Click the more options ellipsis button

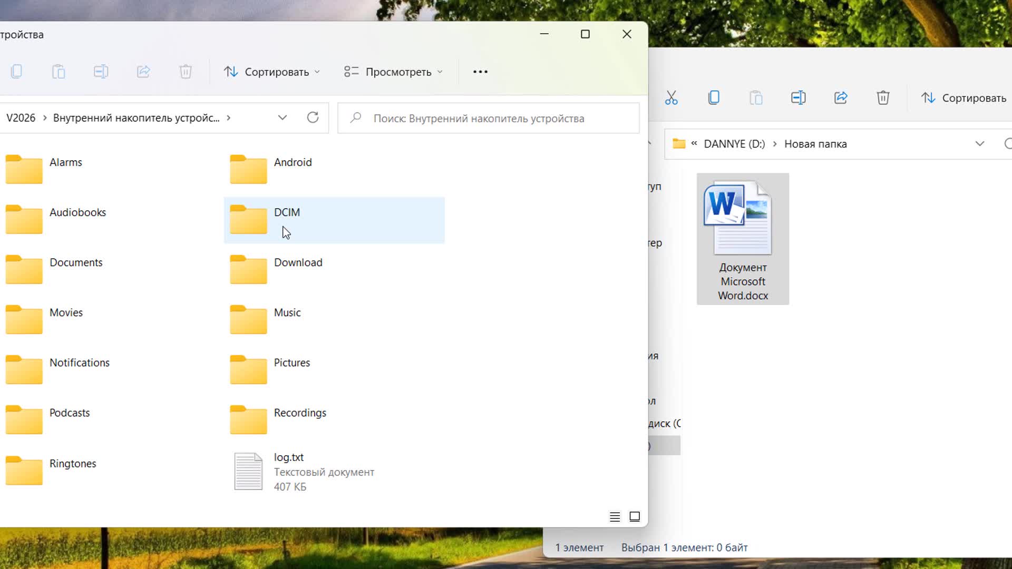(x=480, y=72)
